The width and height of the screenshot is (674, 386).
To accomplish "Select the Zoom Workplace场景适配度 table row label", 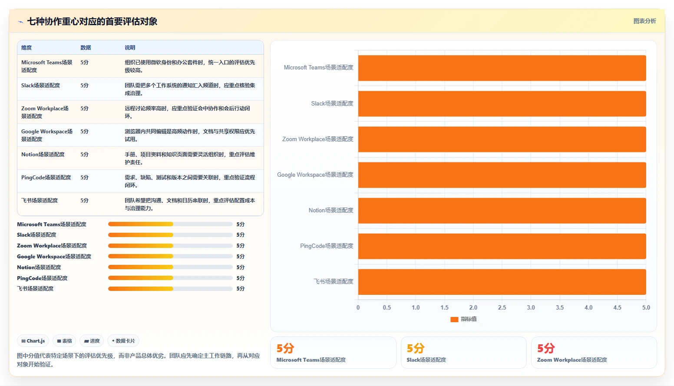I will (x=45, y=112).
